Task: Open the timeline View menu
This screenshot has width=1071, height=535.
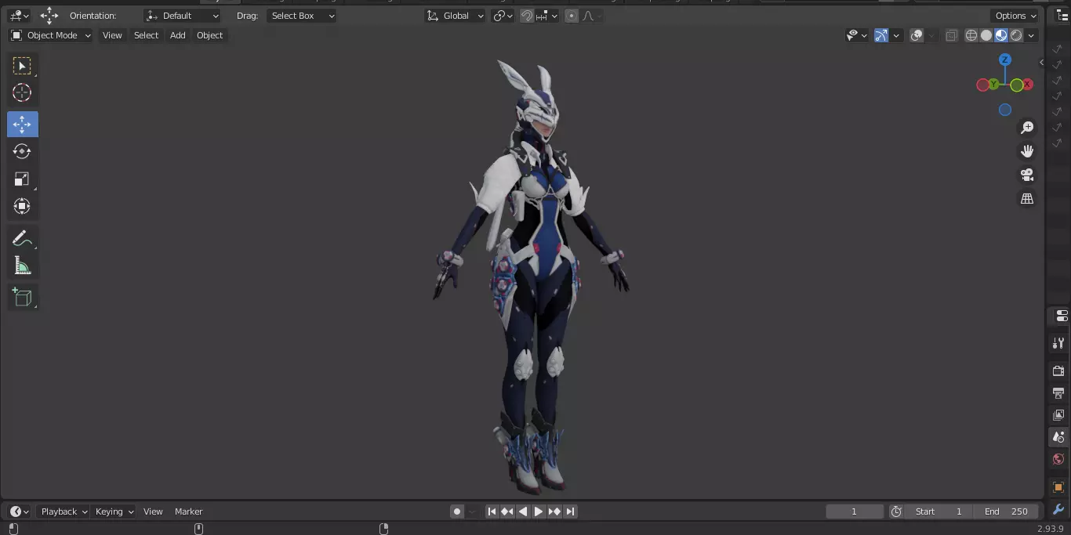Action: [153, 512]
